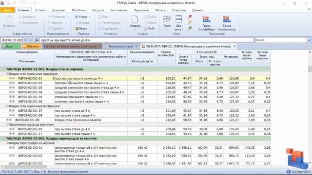The height and width of the screenshot is (175, 312).
Task: Click value 212,20 in direct costs column
Action: coord(170,120)
